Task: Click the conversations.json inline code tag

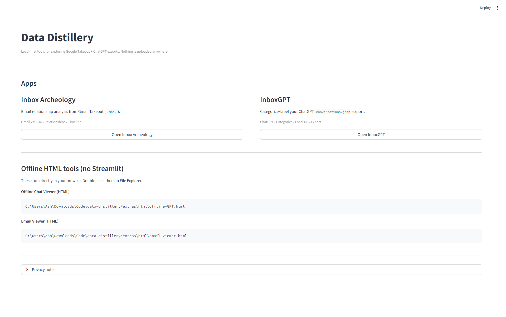Action: pos(333,112)
